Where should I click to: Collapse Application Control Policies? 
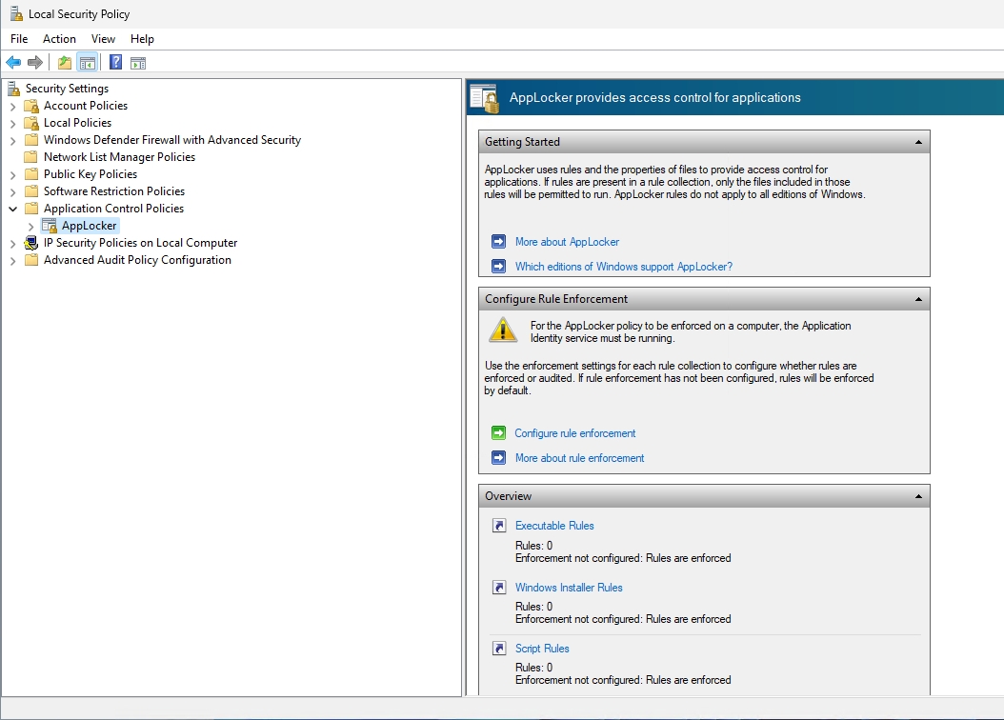click(11, 209)
